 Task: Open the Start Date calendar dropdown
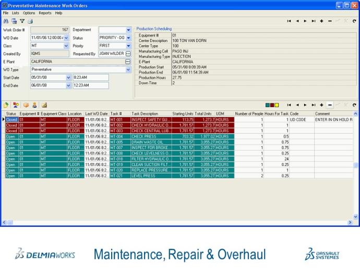(68, 77)
